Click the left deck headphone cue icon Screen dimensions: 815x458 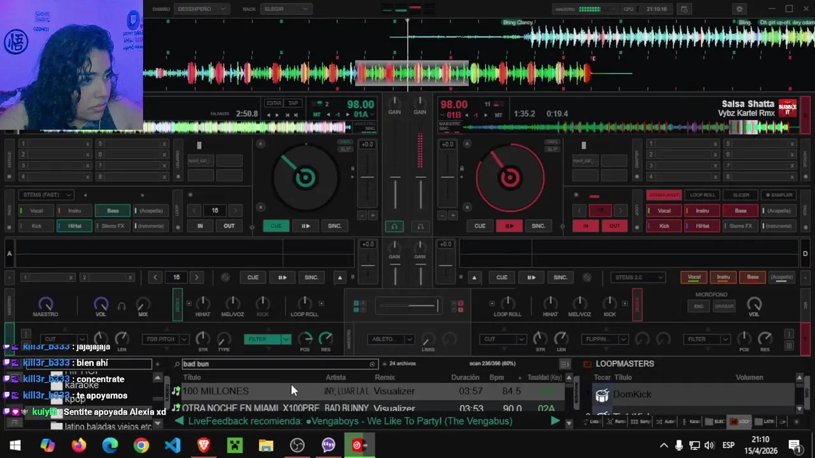394,226
